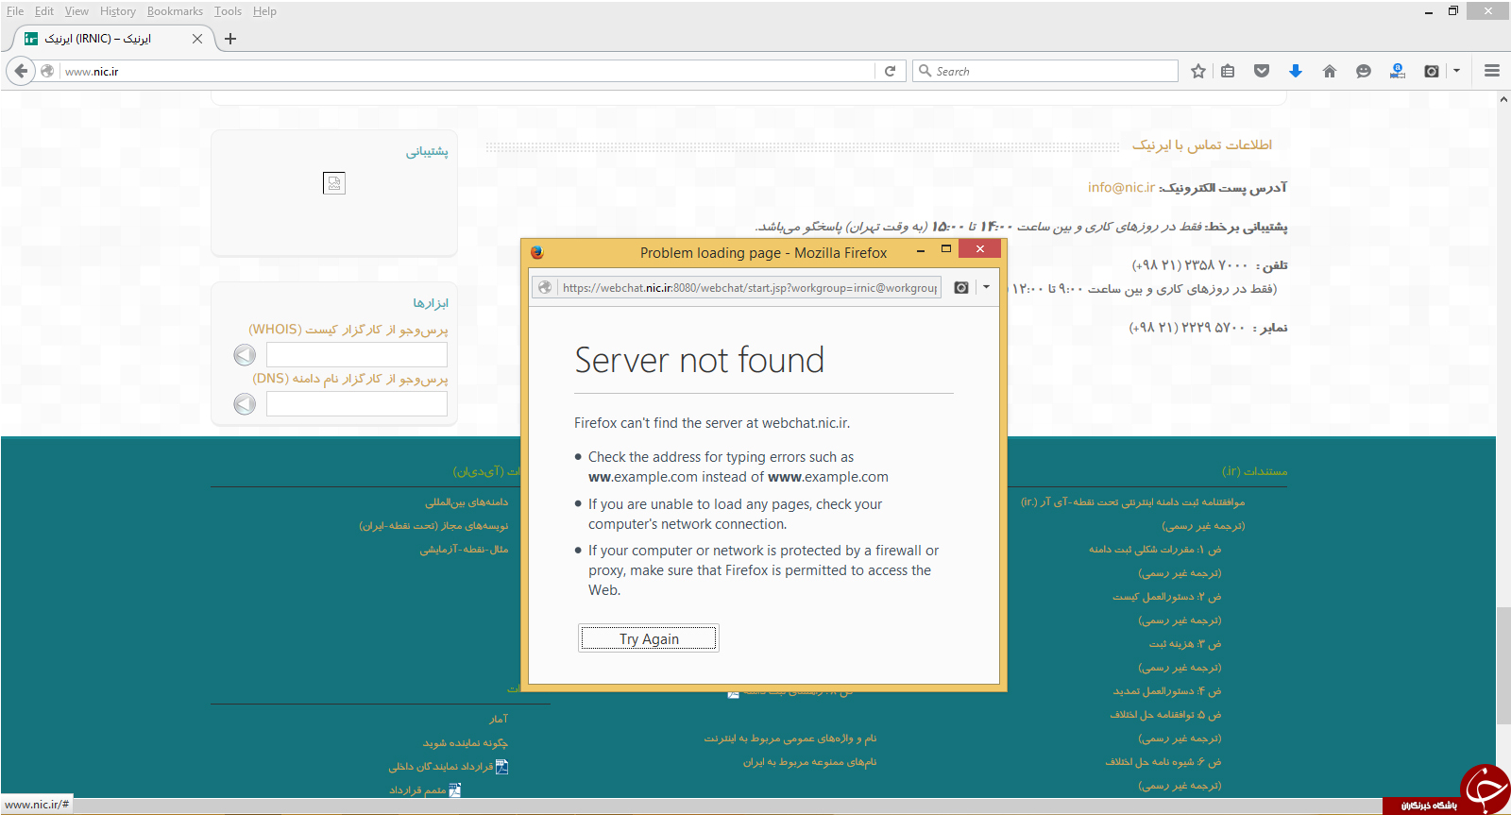Reload the www.nic.ir page
This screenshot has width=1511, height=815.
point(890,71)
